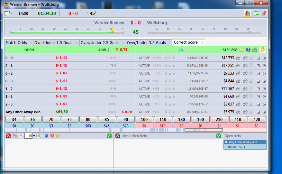Screen dimensions: 282x174
Task: Pin the window with the red pushpin
Action: tap(264, 13)
